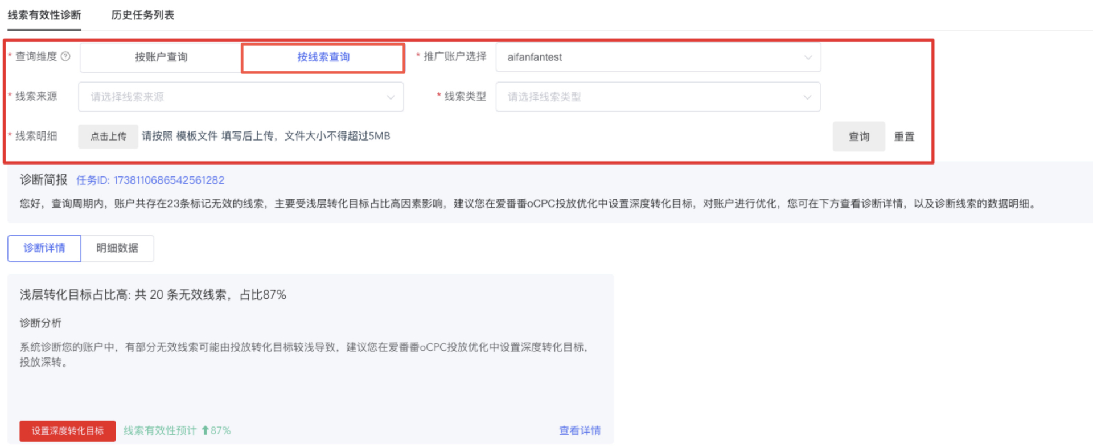Viewport: 1093px width, 448px height.
Task: Select the 按账户查询 query mode
Action: [x=161, y=57]
